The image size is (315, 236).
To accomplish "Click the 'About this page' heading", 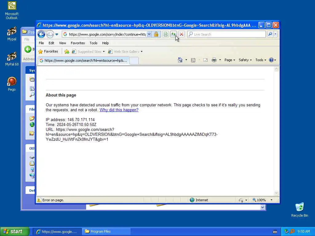I will (x=61, y=95).
